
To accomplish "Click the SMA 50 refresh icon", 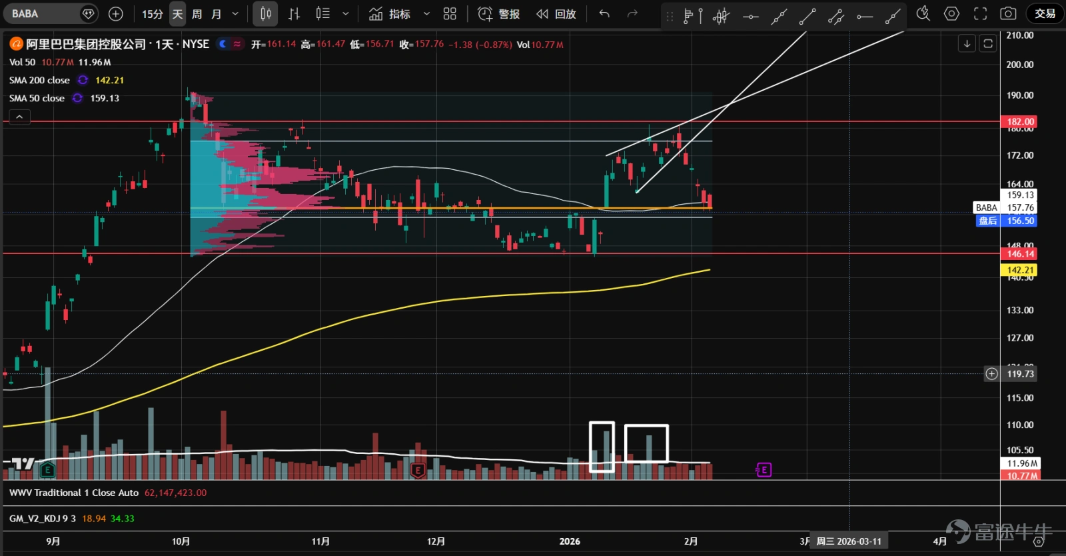I will (x=77, y=98).
